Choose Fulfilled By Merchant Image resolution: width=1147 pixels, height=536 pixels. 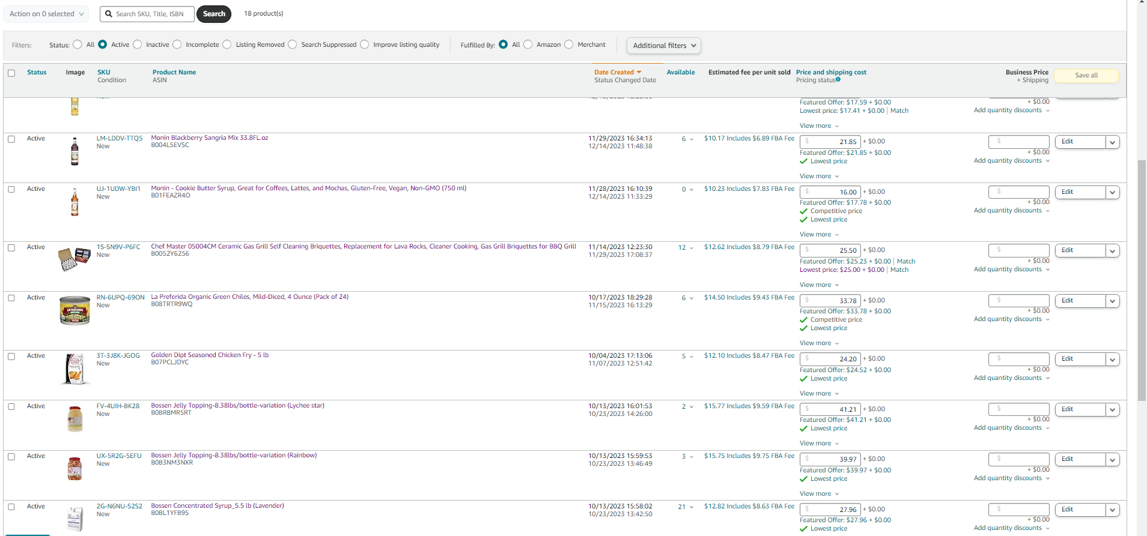click(x=569, y=44)
